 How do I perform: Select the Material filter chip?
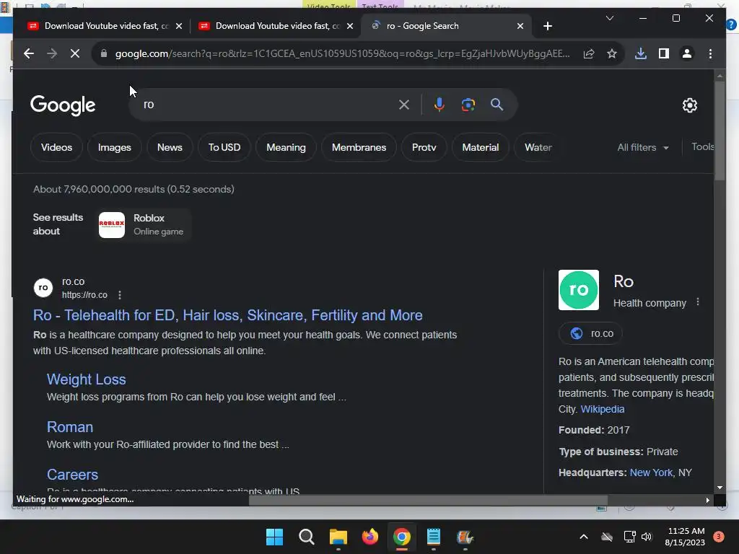[x=480, y=147]
